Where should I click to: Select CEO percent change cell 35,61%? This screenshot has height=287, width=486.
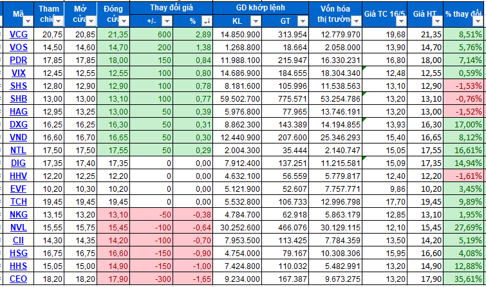[463, 279]
